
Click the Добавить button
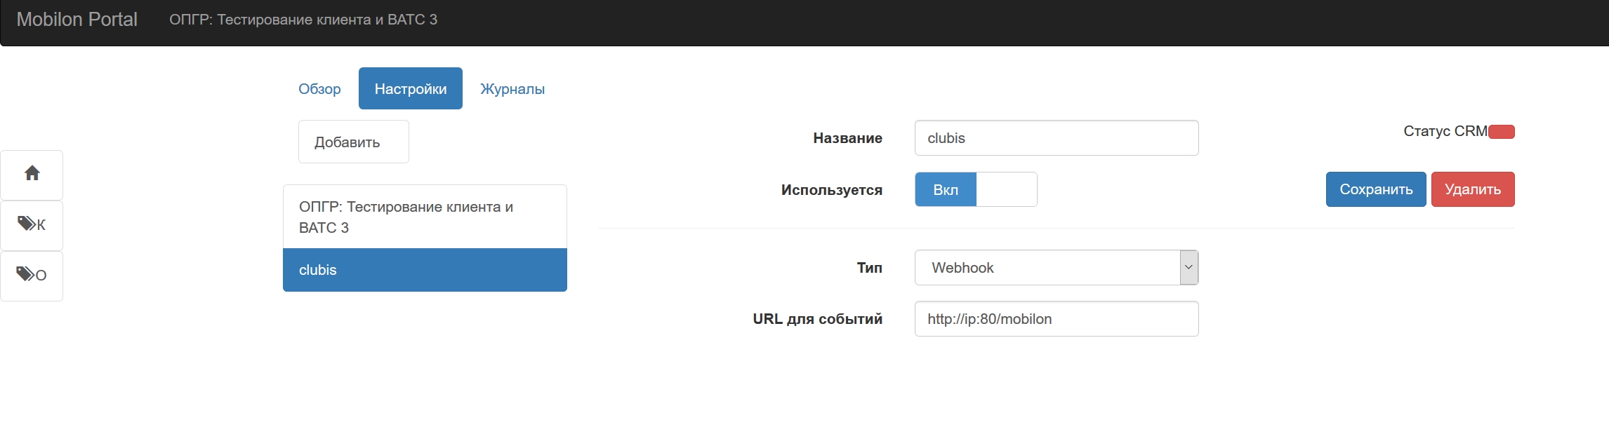354,142
